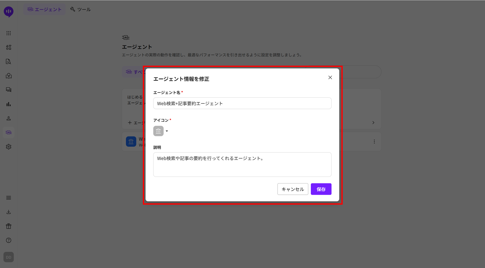Open the document search icon in sidebar
Image resolution: width=485 pixels, height=268 pixels.
9,62
